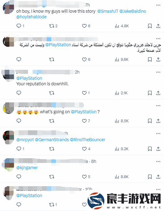Viewport: 164px width, 211px height.
Task: View analytics showing 9.2K views
Action: [122, 149]
